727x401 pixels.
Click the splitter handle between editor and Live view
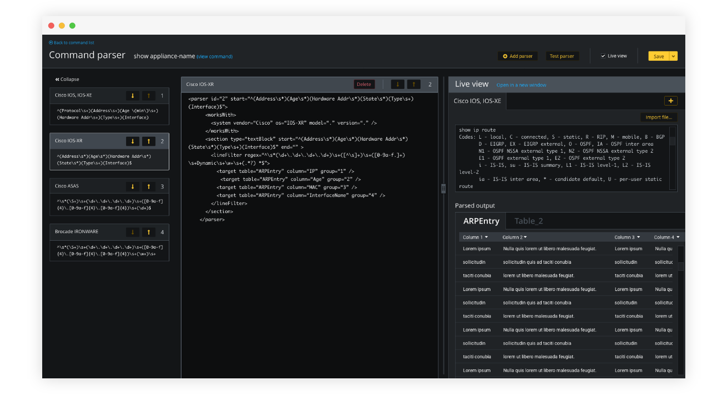coord(443,188)
